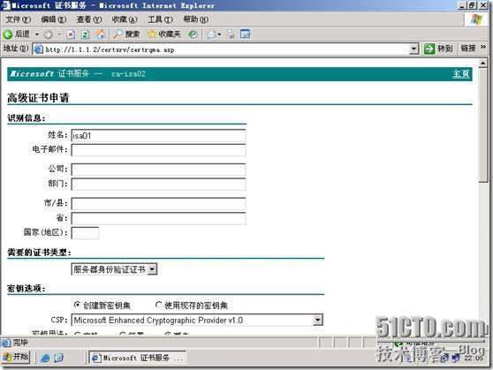Open the Back history dropdown arrow

point(37,34)
